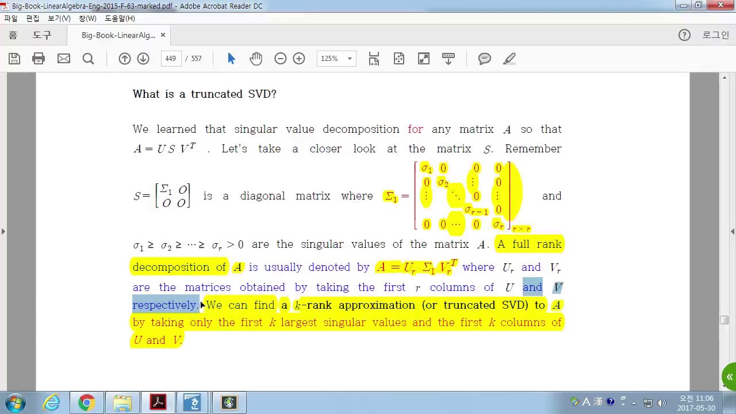
Task: Launch Internet Explorer from taskbar
Action: pos(51,402)
